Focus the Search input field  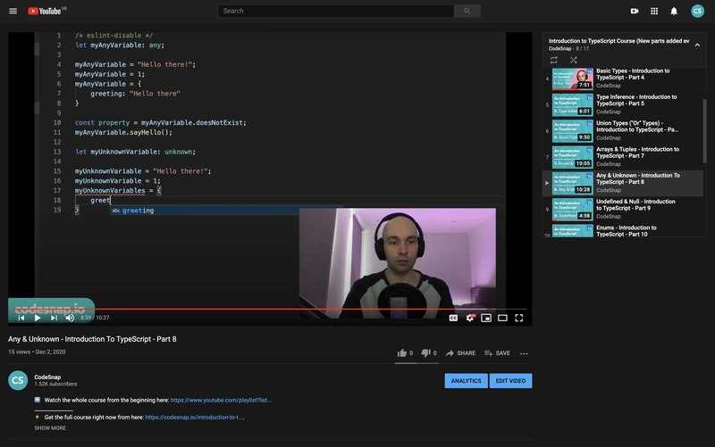pyautogui.click(x=336, y=11)
